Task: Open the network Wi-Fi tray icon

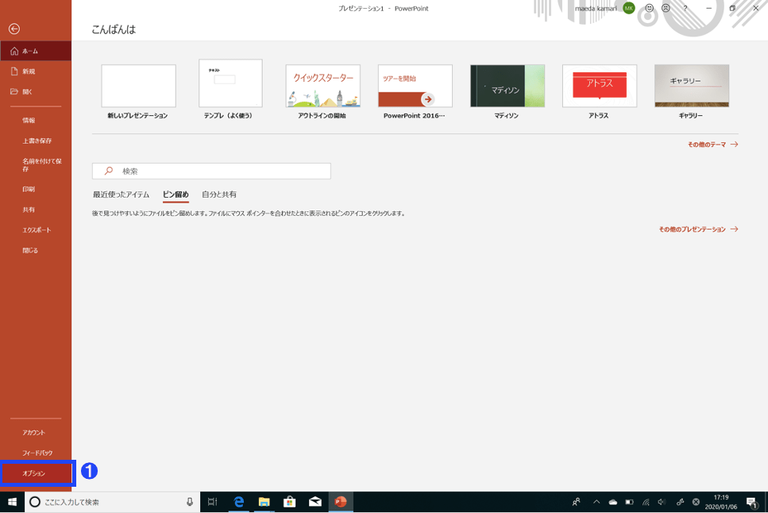Action: tap(646, 502)
